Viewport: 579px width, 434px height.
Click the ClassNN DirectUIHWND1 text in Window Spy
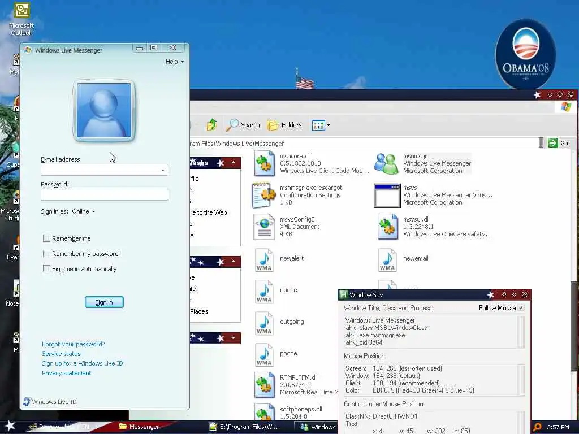pos(382,416)
